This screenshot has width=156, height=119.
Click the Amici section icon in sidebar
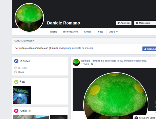[16, 111]
